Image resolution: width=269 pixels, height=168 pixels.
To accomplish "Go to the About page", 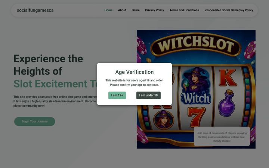I will 122,10.
